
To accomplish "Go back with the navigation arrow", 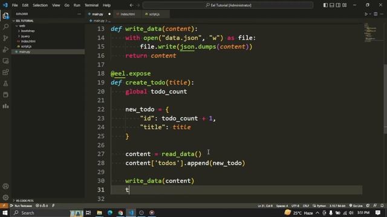I will point(132,5).
